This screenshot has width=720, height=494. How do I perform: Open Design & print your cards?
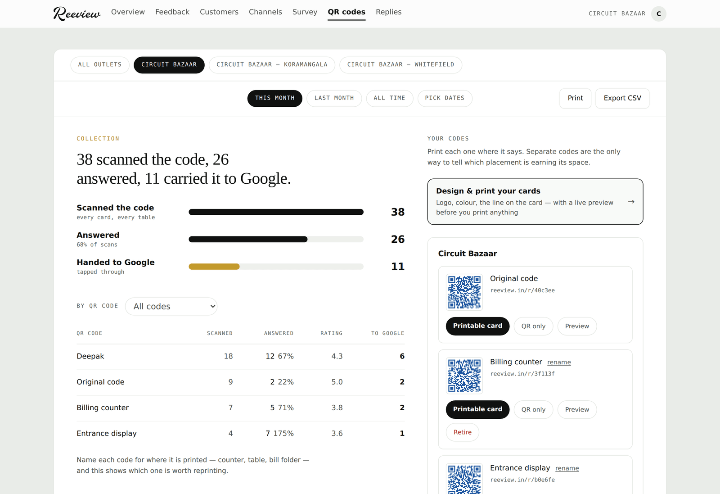point(535,202)
